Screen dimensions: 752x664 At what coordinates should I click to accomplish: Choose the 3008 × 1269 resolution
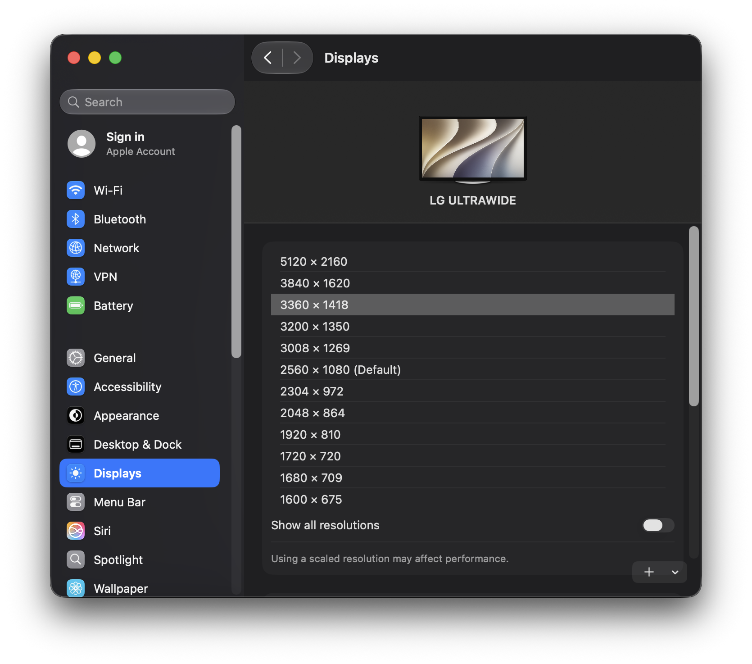coord(472,348)
